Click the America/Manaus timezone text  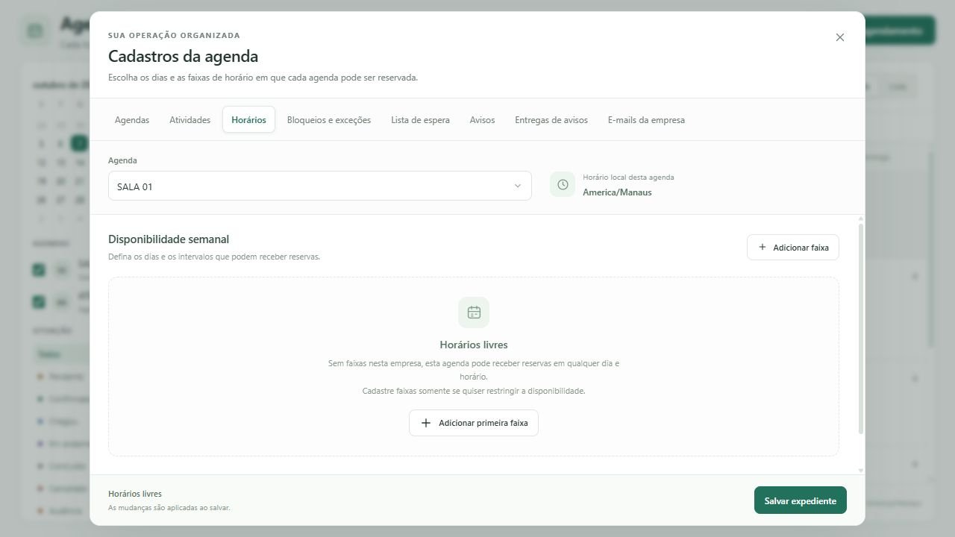point(617,192)
